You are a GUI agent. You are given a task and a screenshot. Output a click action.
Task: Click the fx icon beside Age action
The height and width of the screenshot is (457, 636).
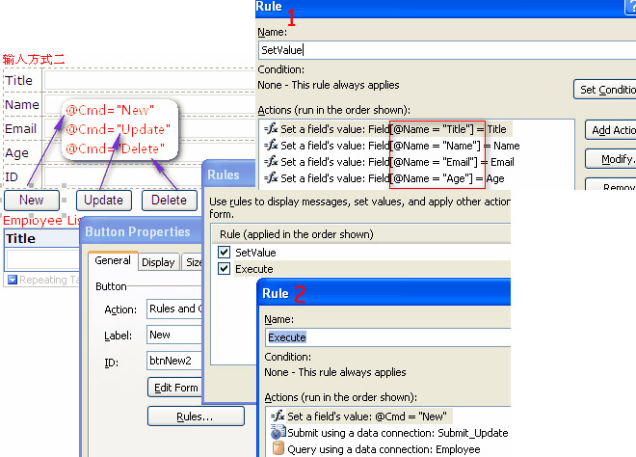[271, 177]
